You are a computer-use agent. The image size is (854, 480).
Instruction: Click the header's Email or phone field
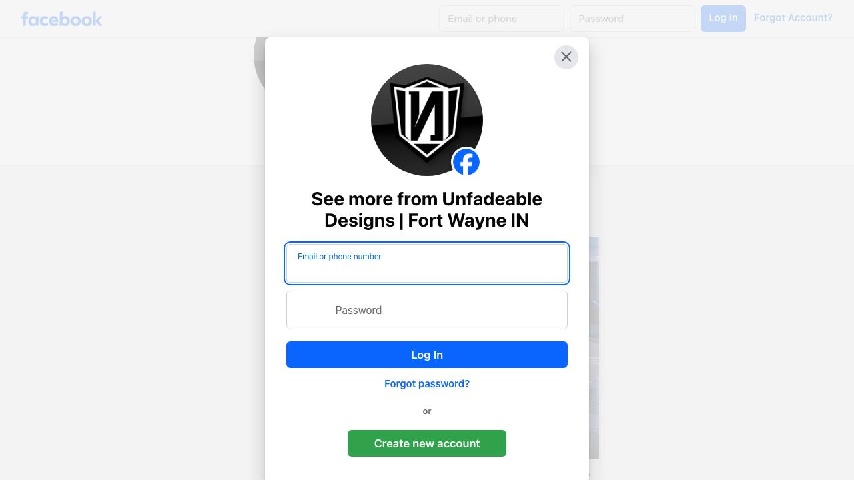tap(502, 19)
